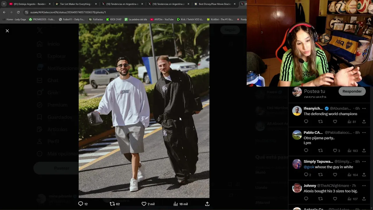Open Ifeanyich's profile avatar
Viewport: 373px width, 210px height.
(x=297, y=111)
